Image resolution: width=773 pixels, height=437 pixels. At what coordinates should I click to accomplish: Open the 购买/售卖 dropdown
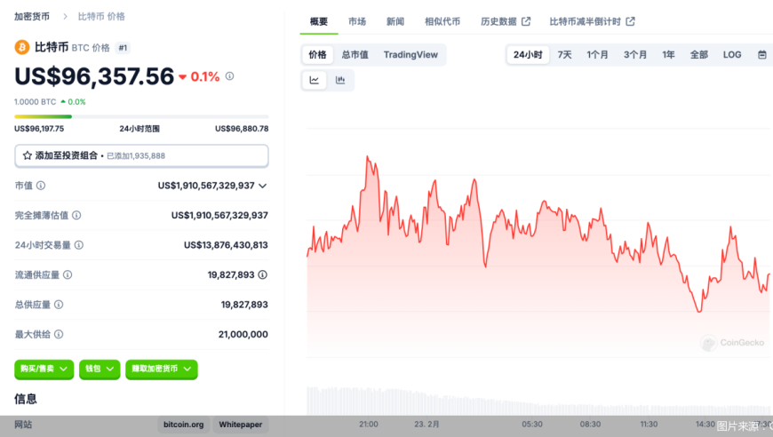pos(44,369)
